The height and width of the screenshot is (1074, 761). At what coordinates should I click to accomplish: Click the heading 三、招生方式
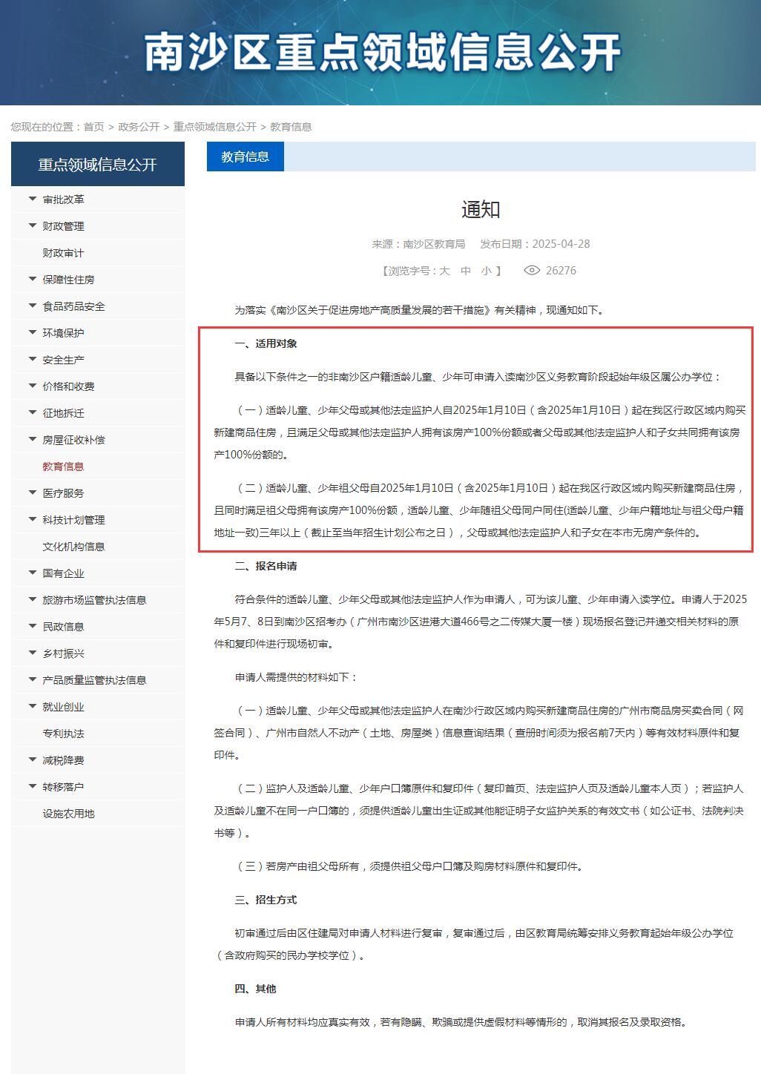266,900
